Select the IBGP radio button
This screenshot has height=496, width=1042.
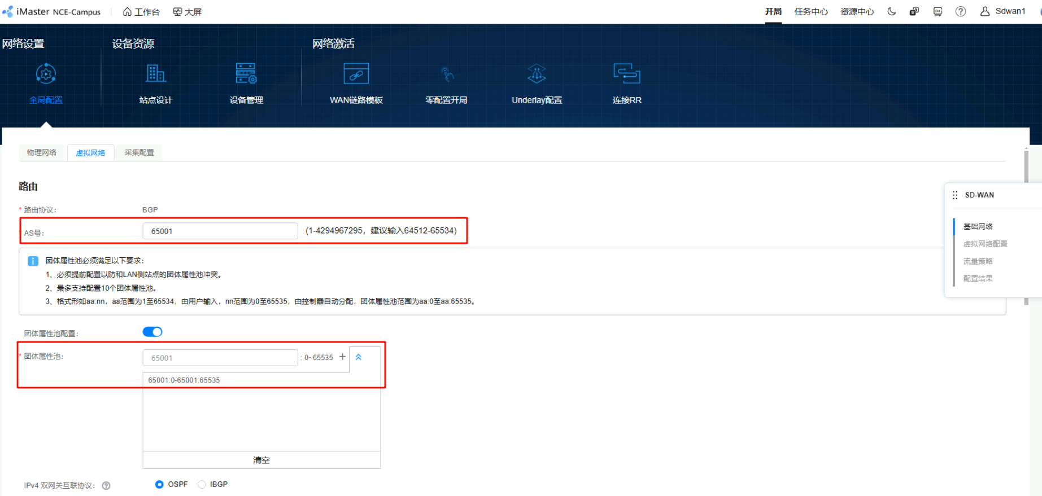click(202, 484)
